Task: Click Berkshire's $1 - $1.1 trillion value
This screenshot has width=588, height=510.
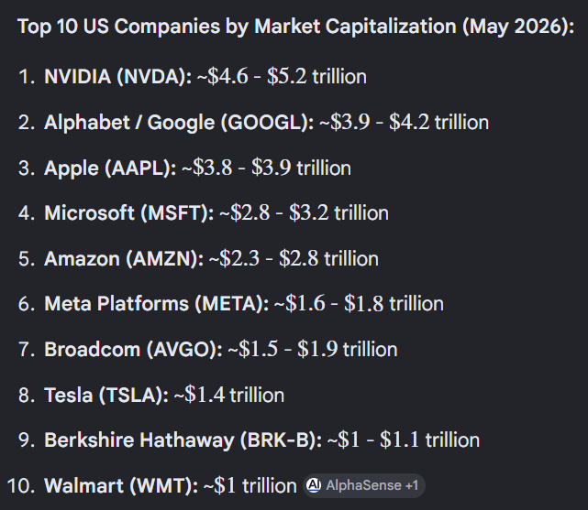Action: point(404,439)
